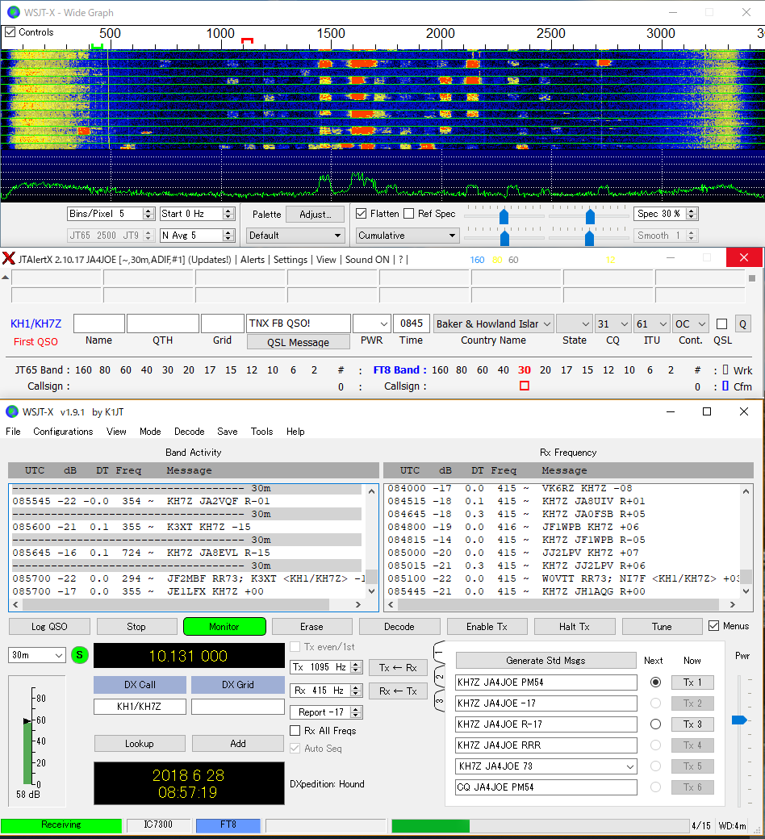Viewport: 765px width, 839px height.
Task: Click the red square under FT8 30m band
Action: 524,386
